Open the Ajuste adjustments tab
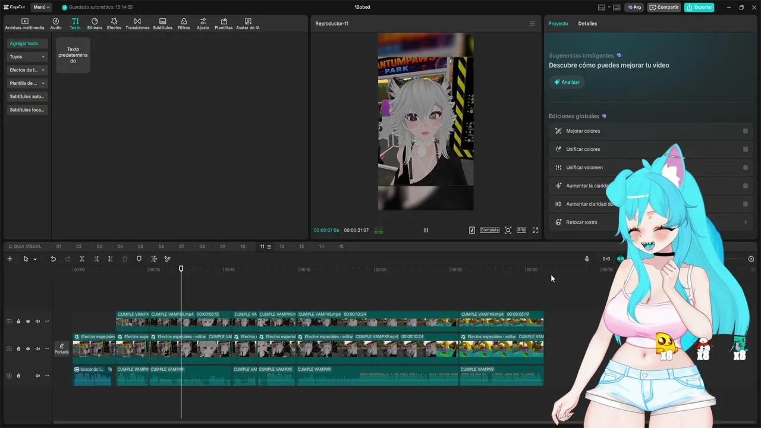Image resolution: width=761 pixels, height=428 pixels. (203, 24)
